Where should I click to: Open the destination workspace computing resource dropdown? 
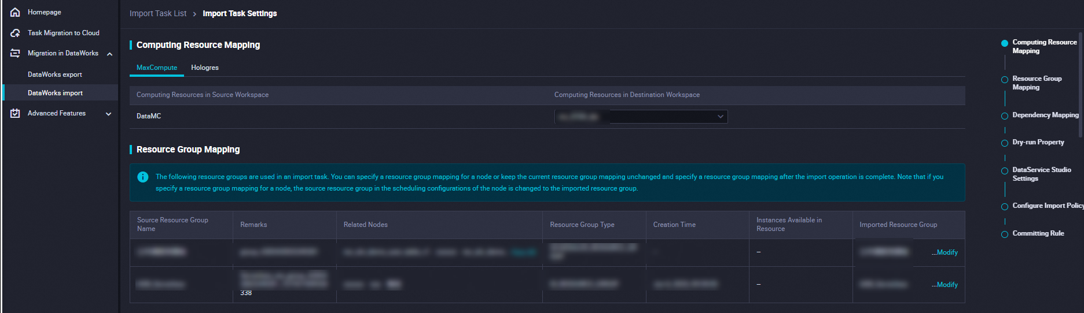[641, 117]
